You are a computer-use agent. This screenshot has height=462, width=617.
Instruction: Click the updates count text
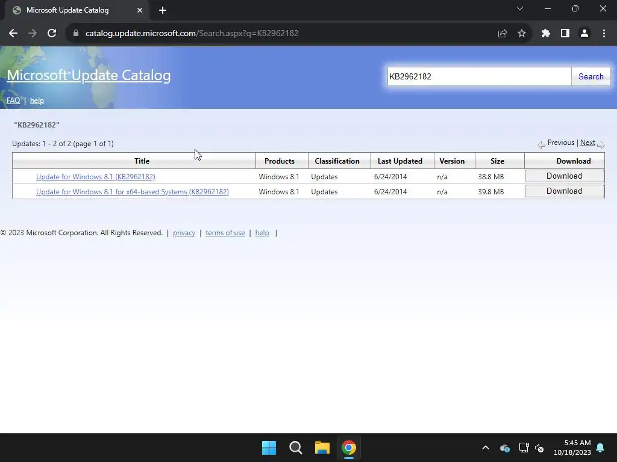point(63,144)
